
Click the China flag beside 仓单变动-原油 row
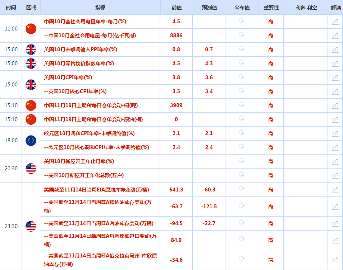(x=31, y=119)
